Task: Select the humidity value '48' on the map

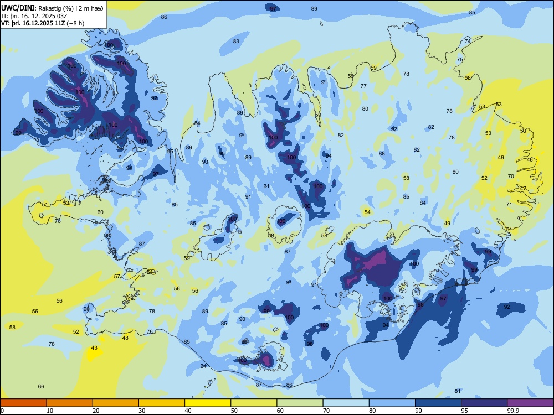Action: pyautogui.click(x=125, y=338)
